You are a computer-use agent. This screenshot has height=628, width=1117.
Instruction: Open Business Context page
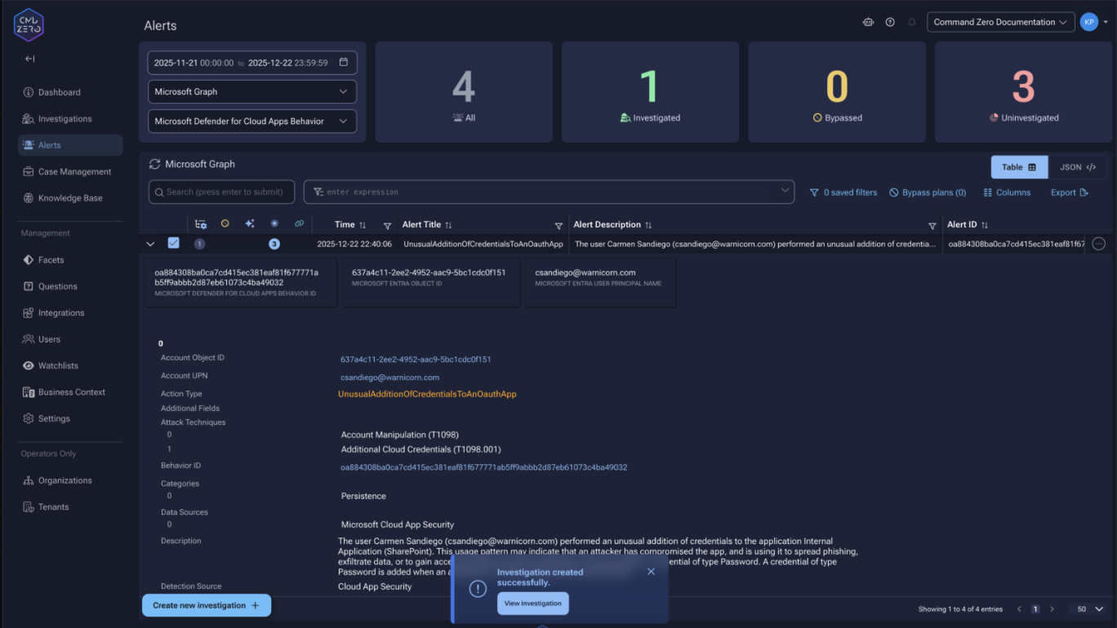click(70, 392)
